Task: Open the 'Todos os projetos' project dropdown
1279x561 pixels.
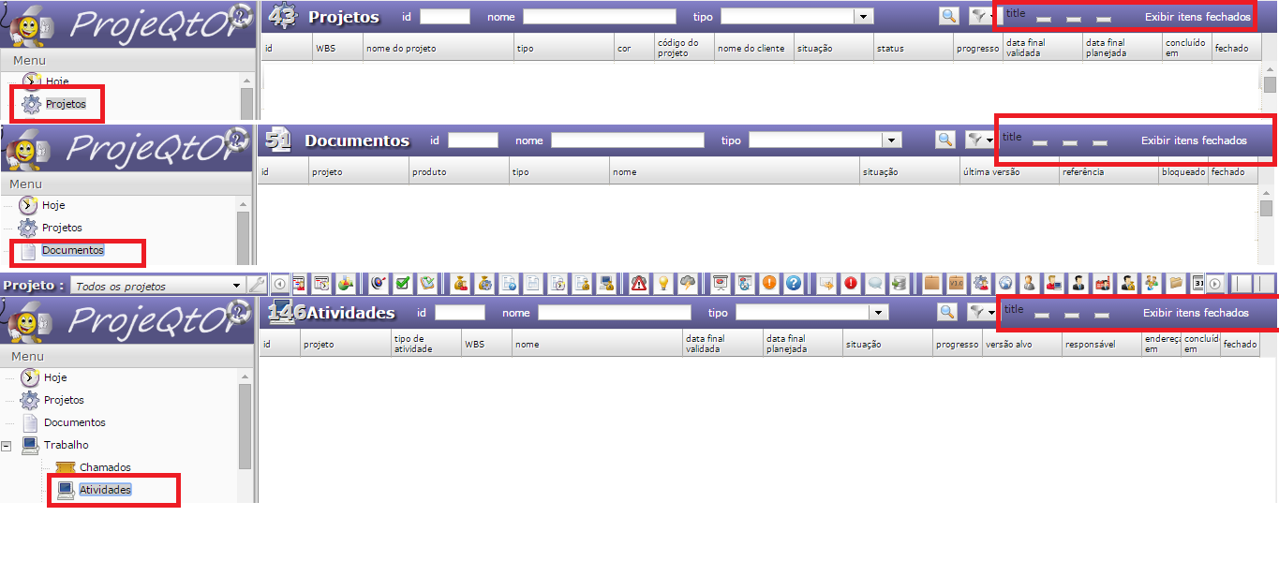Action: (156, 286)
